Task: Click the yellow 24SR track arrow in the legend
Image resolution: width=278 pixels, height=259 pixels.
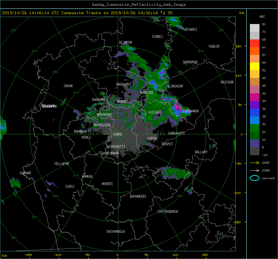Action: 255,163
